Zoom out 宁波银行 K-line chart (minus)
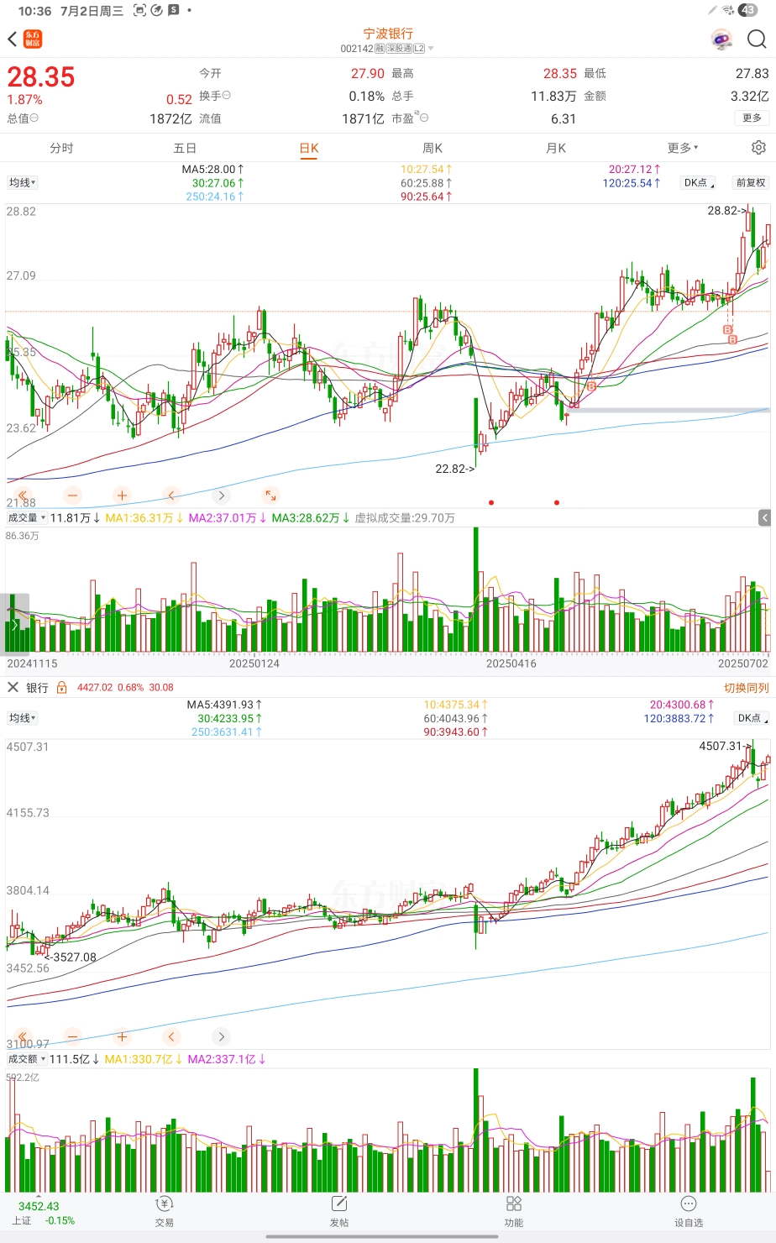 [72, 495]
